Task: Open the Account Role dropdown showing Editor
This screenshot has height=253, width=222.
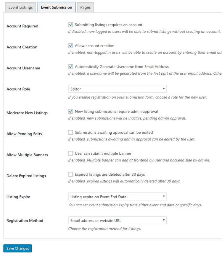Action: coord(117,89)
